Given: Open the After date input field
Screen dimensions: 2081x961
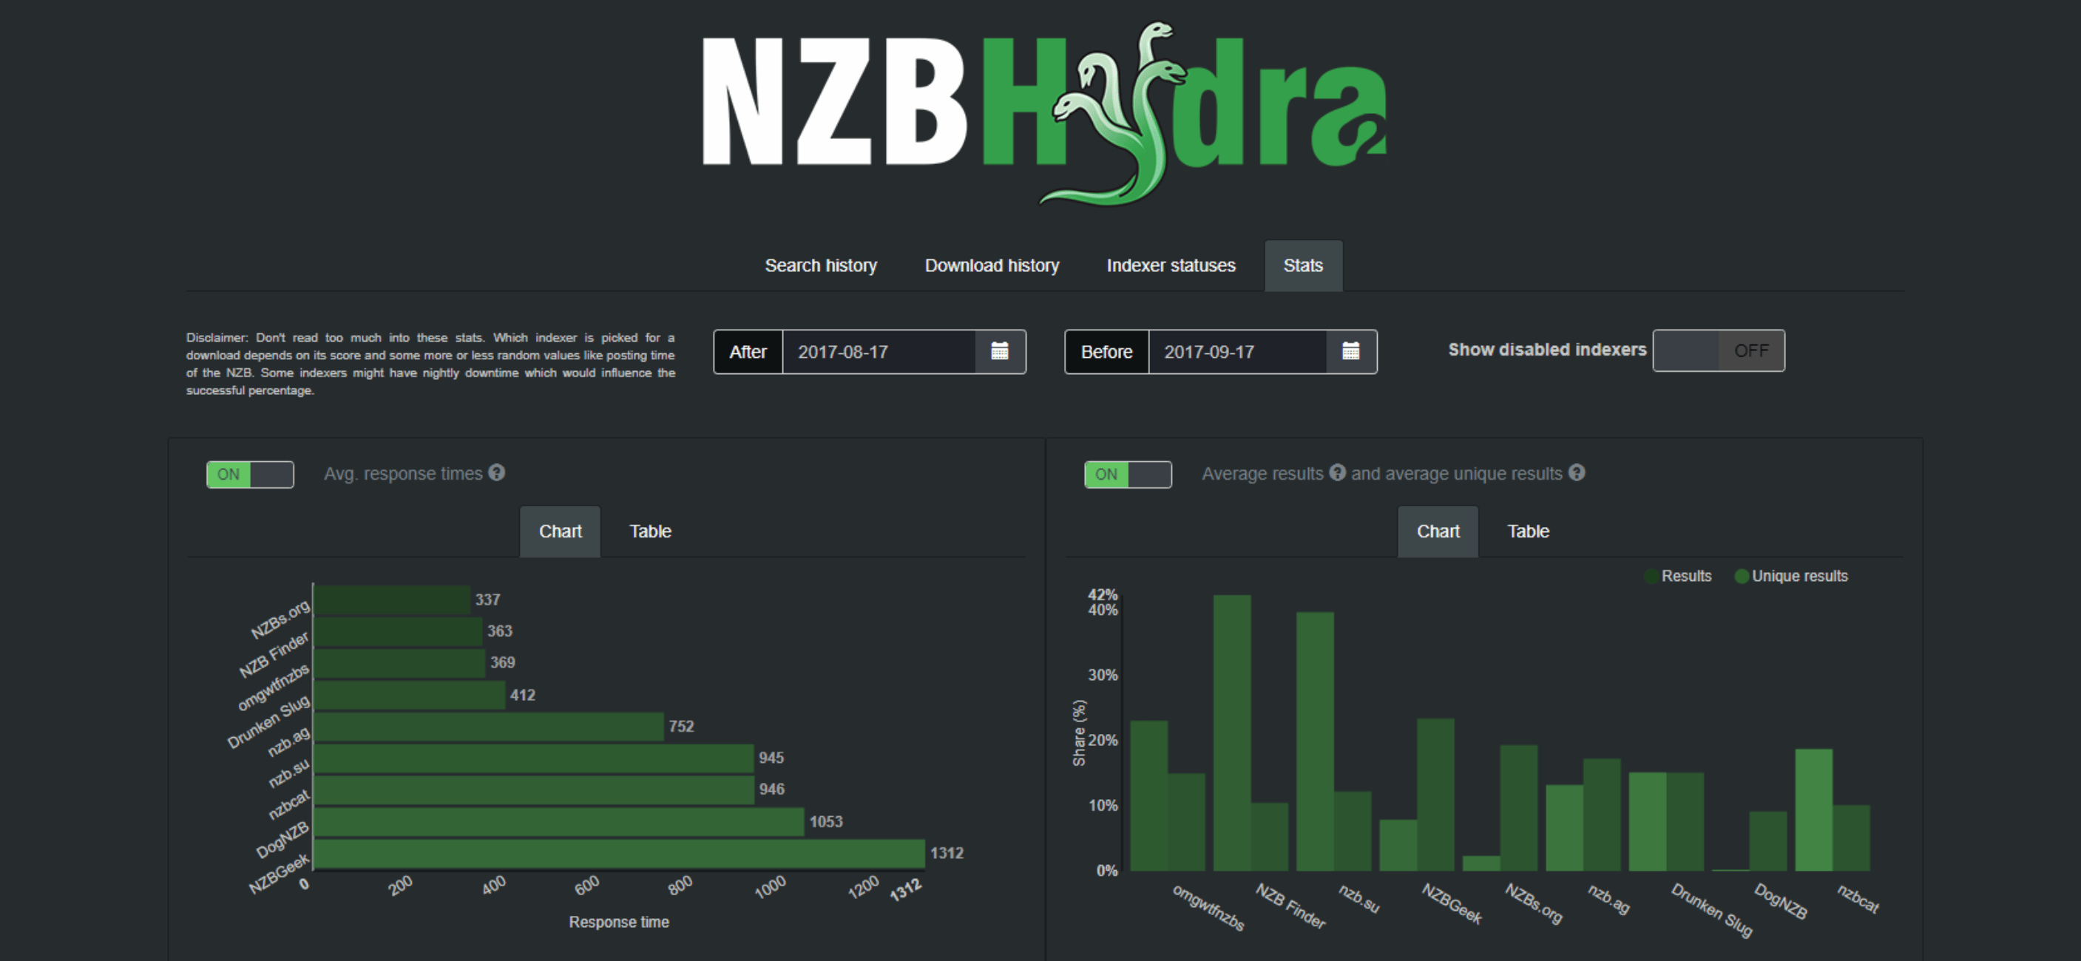Looking at the screenshot, I should pyautogui.click(x=881, y=351).
